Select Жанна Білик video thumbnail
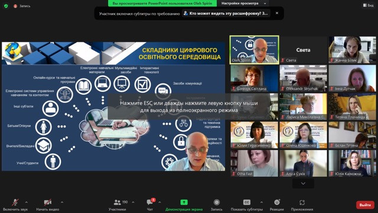The image size is (378, 213). click(x=352, y=50)
